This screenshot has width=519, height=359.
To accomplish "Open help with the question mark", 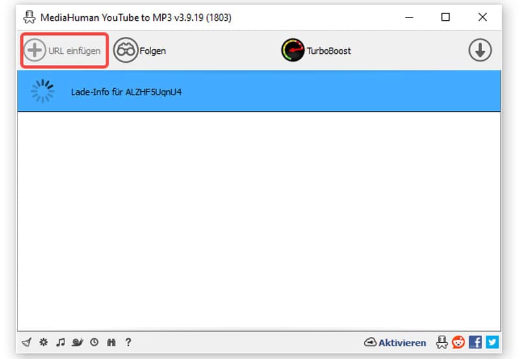I will tap(128, 342).
